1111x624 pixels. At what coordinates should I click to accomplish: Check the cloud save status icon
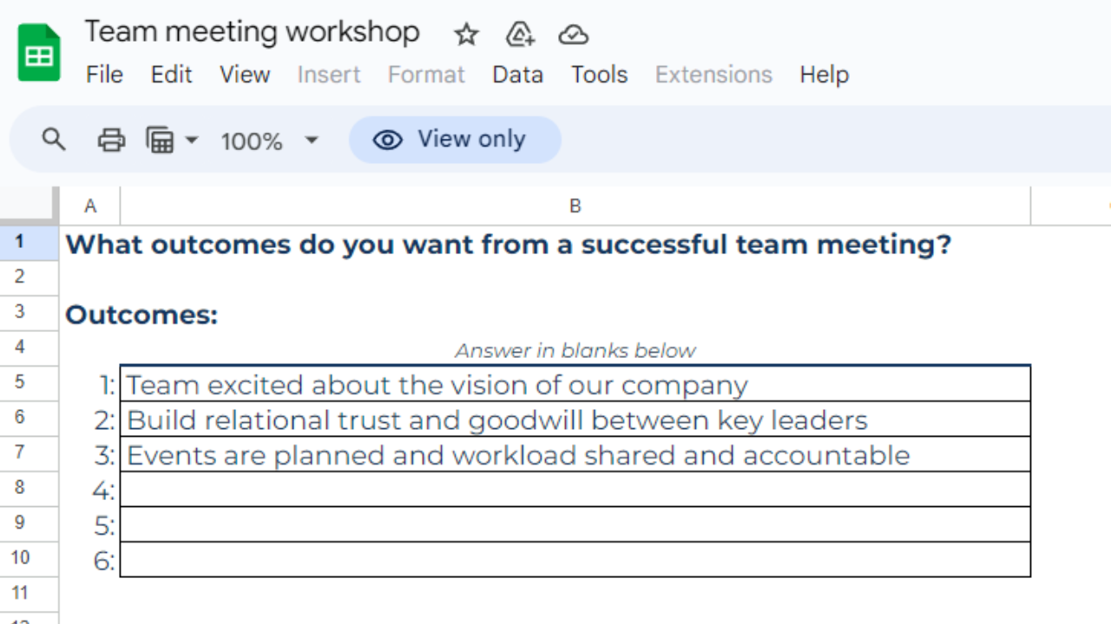[x=573, y=35]
